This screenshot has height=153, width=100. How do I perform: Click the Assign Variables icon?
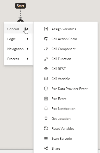(46, 29)
